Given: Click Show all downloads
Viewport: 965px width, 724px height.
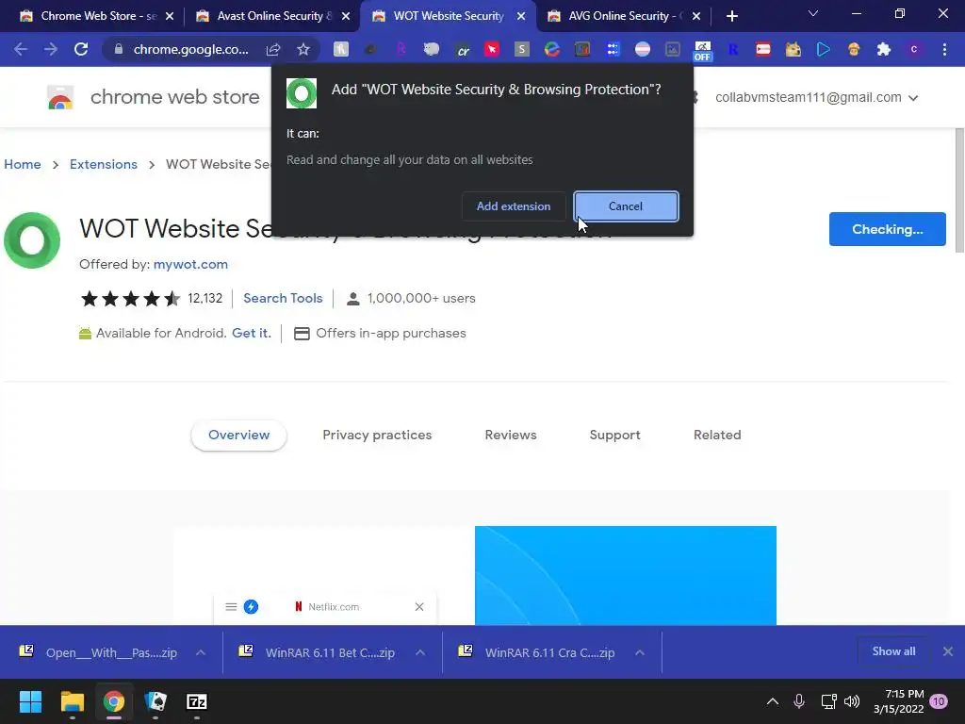Looking at the screenshot, I should 893,651.
